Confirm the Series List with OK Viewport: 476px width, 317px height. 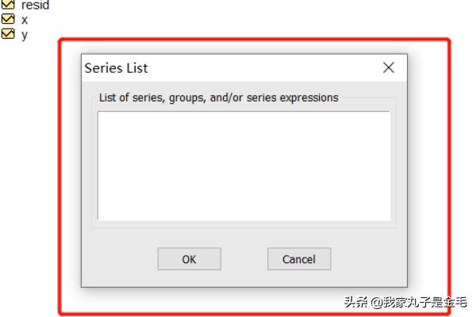(x=189, y=259)
